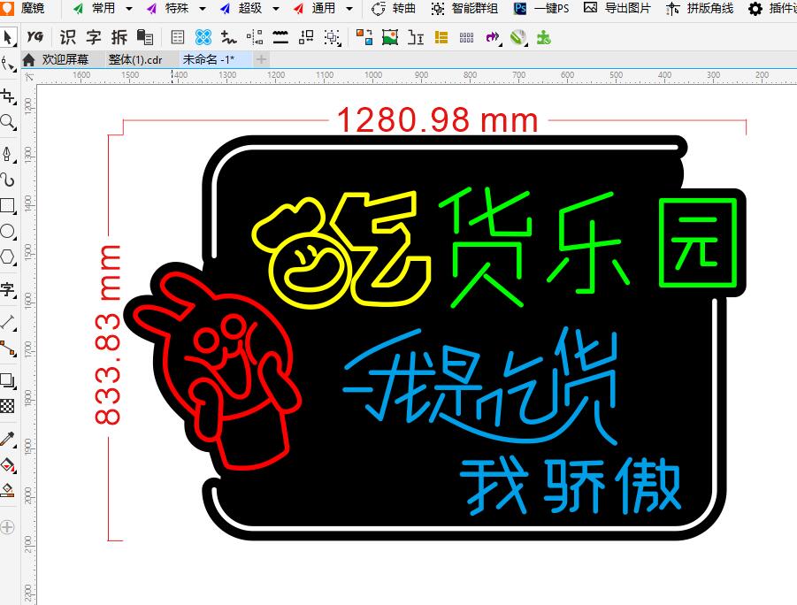The image size is (797, 605).
Task: Select the Text tool (字)
Action: click(8, 289)
